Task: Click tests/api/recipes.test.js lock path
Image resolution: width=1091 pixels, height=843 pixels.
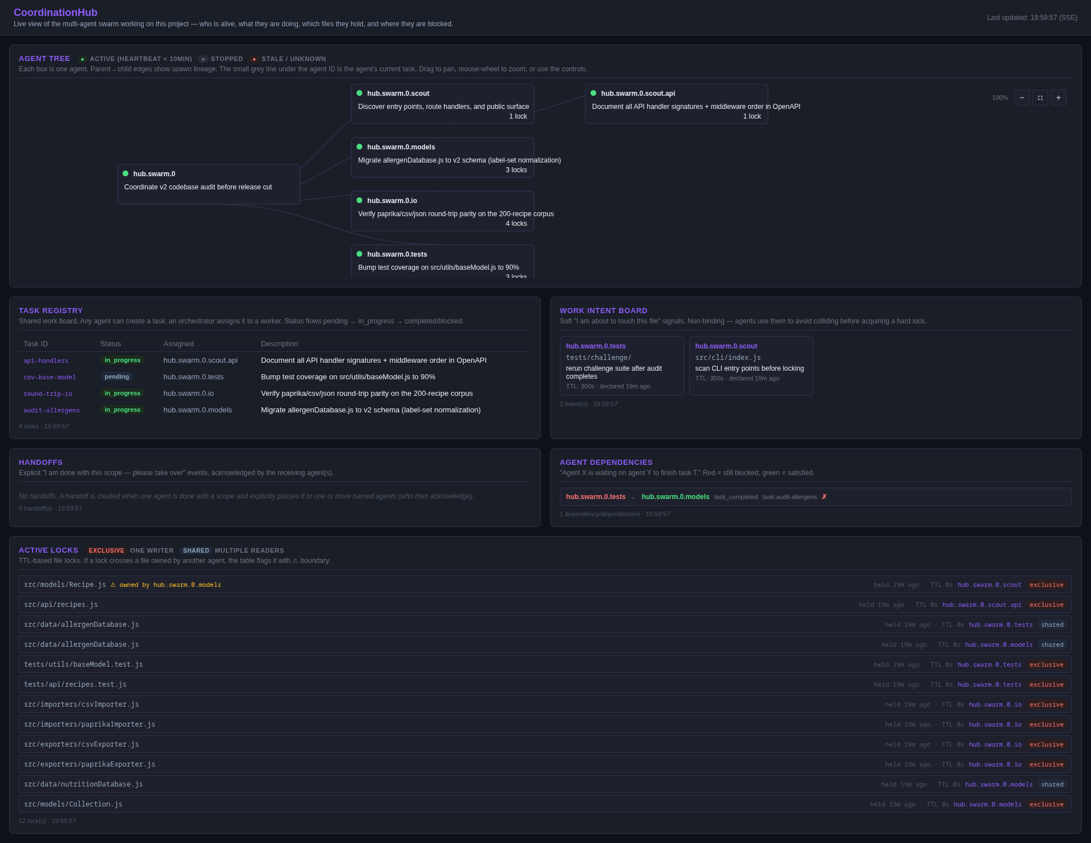Action: tap(75, 684)
